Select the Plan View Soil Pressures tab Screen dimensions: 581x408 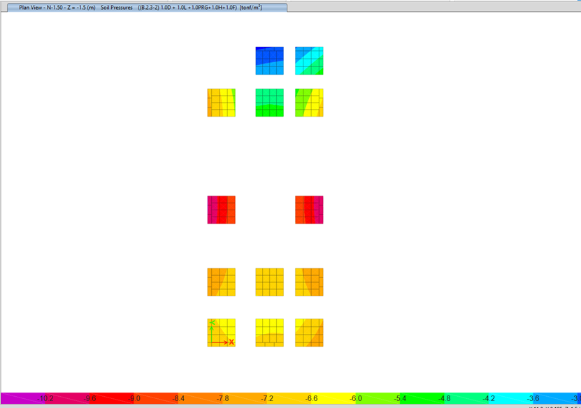point(140,7)
